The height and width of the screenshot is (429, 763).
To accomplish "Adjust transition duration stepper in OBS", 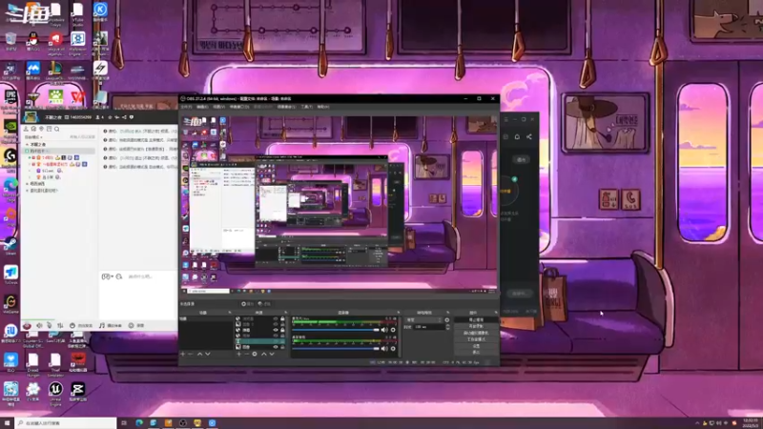I will [447, 327].
